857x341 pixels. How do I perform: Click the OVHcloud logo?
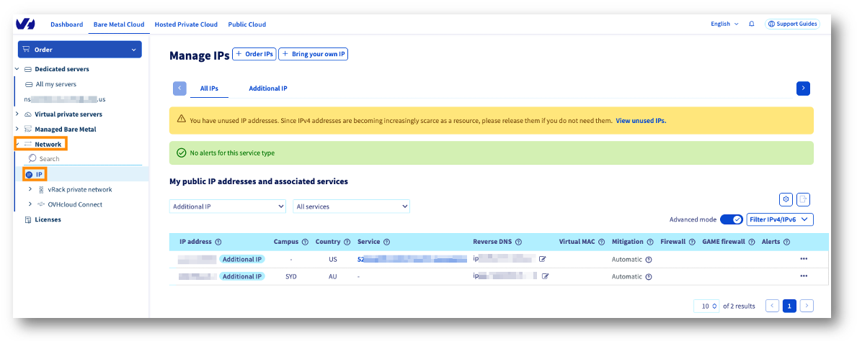pyautogui.click(x=26, y=24)
